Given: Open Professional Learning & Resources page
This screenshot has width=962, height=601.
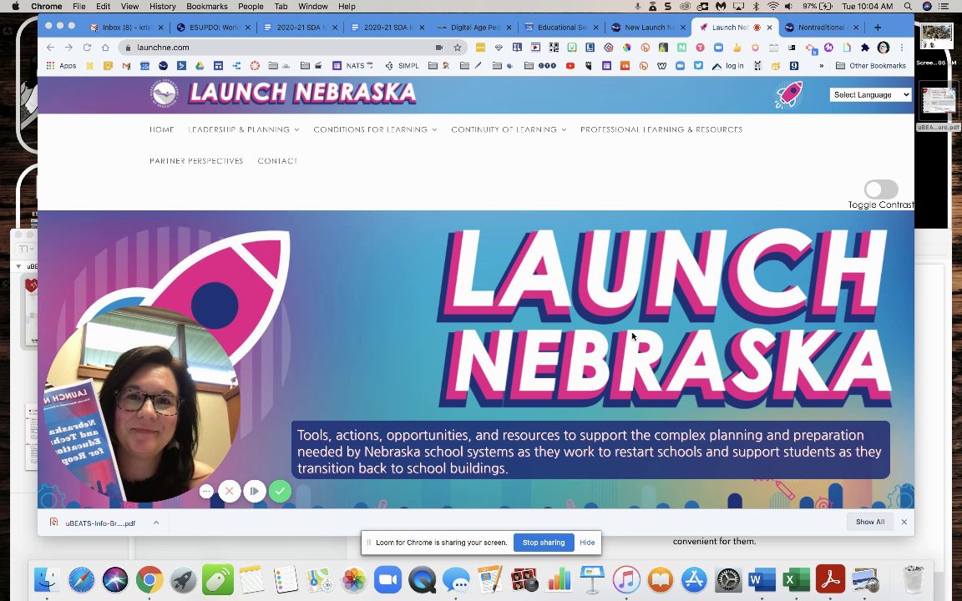Looking at the screenshot, I should pyautogui.click(x=661, y=129).
